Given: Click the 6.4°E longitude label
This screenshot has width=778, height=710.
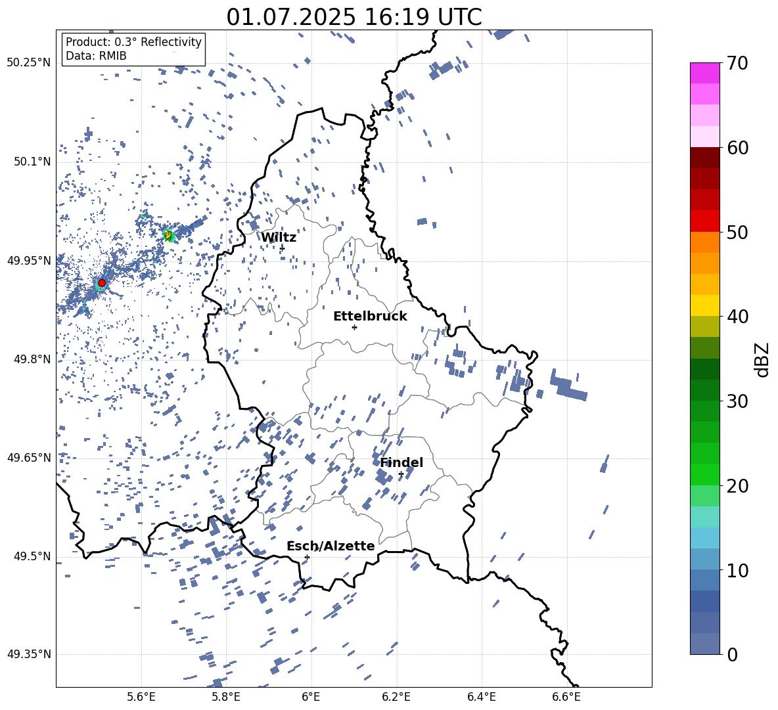Looking at the screenshot, I should coord(481,697).
